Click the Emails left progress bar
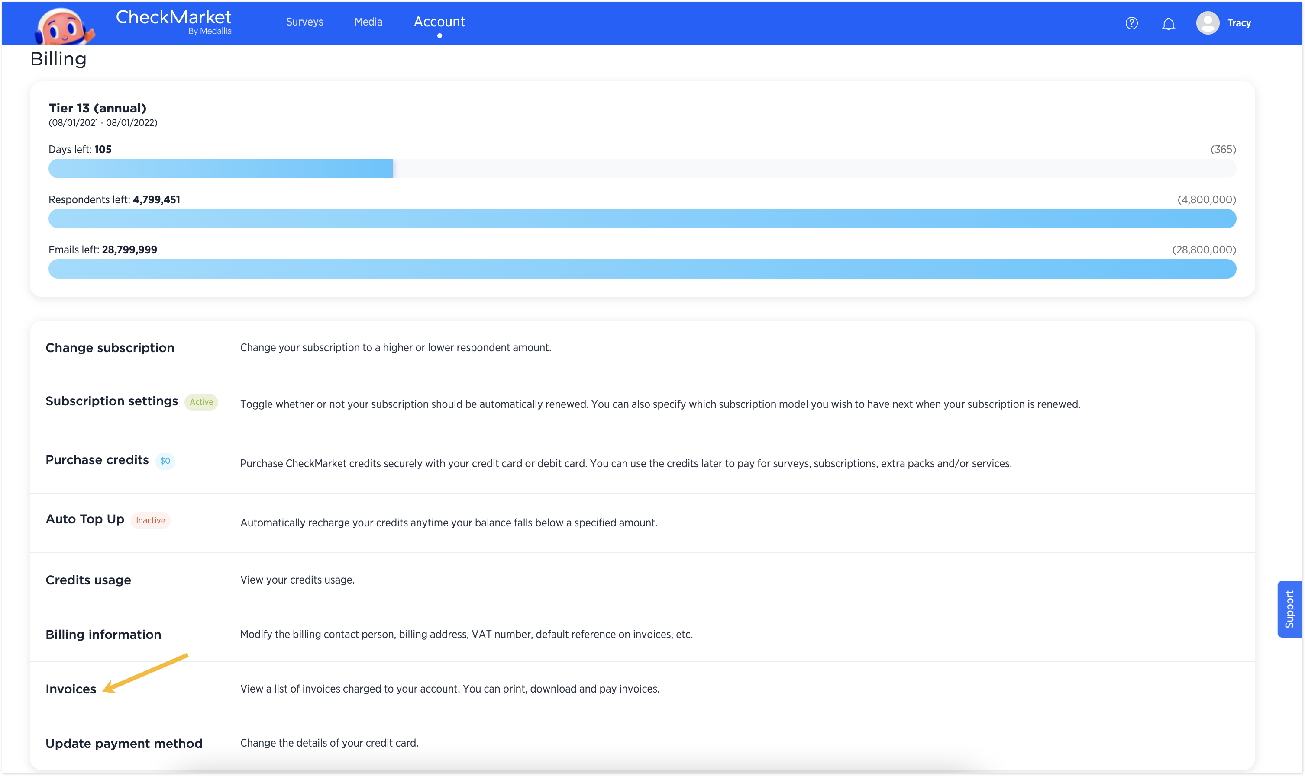Screen dimensions: 1305x776 [x=642, y=269]
